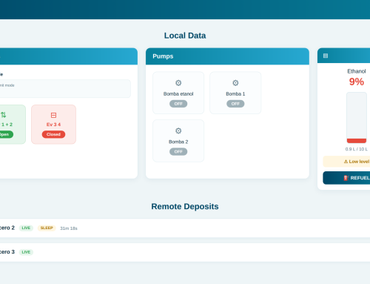Click the green up-down arrows valve icon
This screenshot has width=370, height=284.
tap(3, 115)
